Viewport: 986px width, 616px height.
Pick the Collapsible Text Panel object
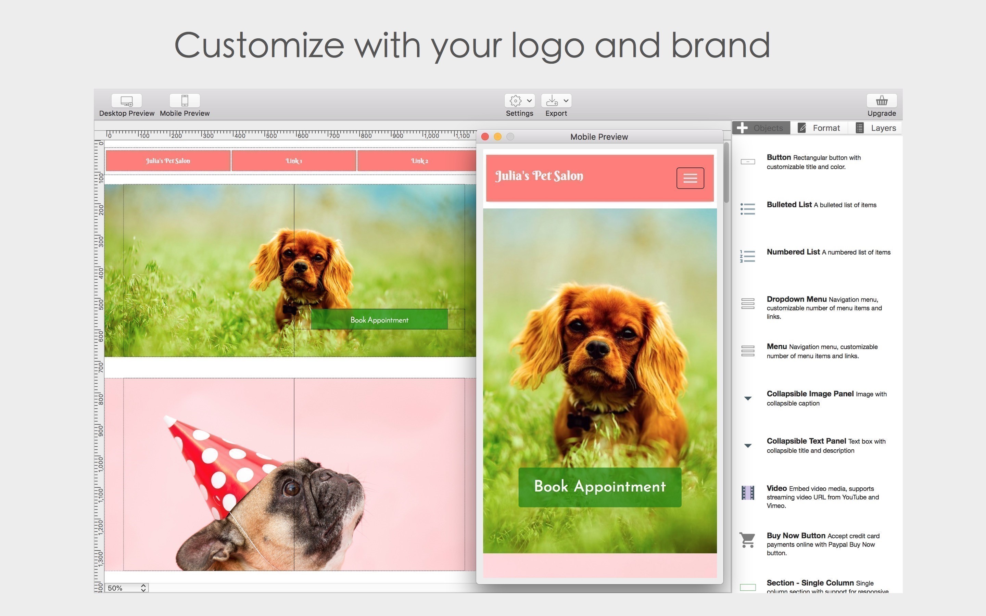click(748, 446)
